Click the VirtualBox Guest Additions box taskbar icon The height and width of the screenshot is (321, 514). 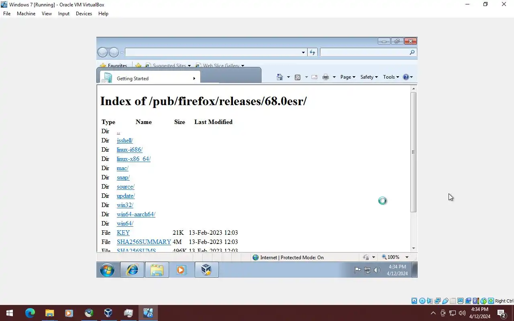[206, 270]
